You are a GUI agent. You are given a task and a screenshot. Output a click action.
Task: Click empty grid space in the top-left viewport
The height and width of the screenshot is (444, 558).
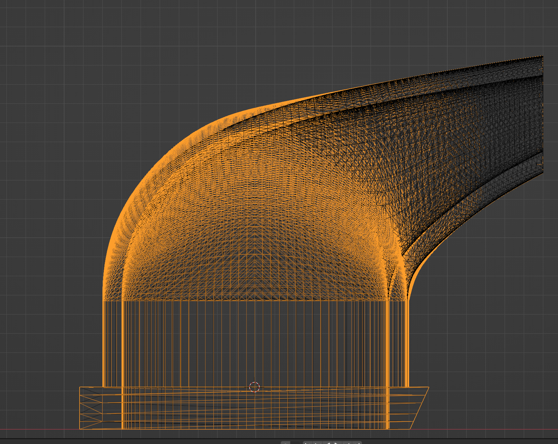click(51, 51)
